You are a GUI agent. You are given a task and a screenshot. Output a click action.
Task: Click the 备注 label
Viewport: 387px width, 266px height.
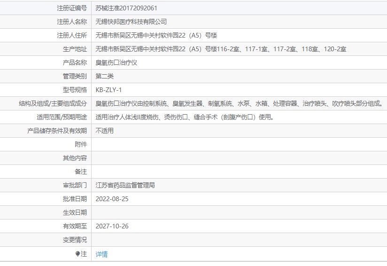(x=81, y=172)
